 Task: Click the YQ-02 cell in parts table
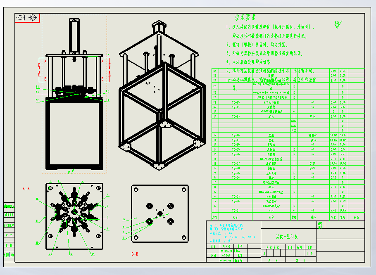(236, 201)
